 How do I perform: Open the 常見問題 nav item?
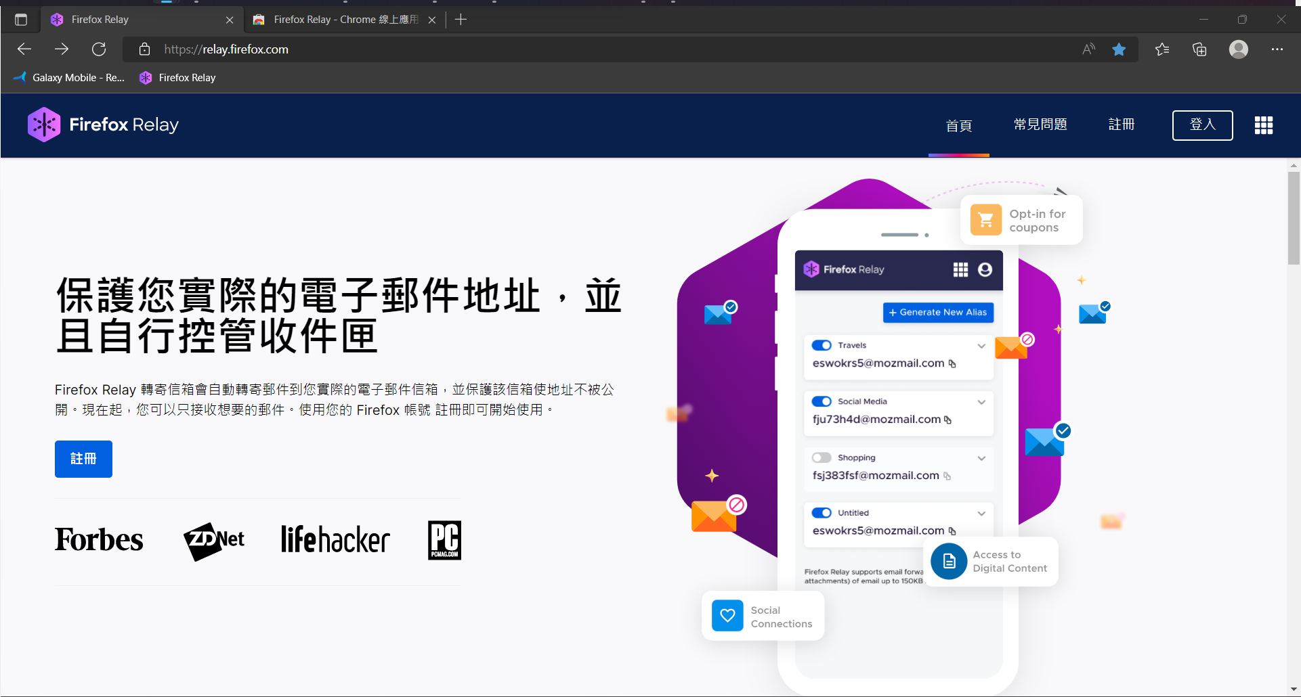point(1040,125)
